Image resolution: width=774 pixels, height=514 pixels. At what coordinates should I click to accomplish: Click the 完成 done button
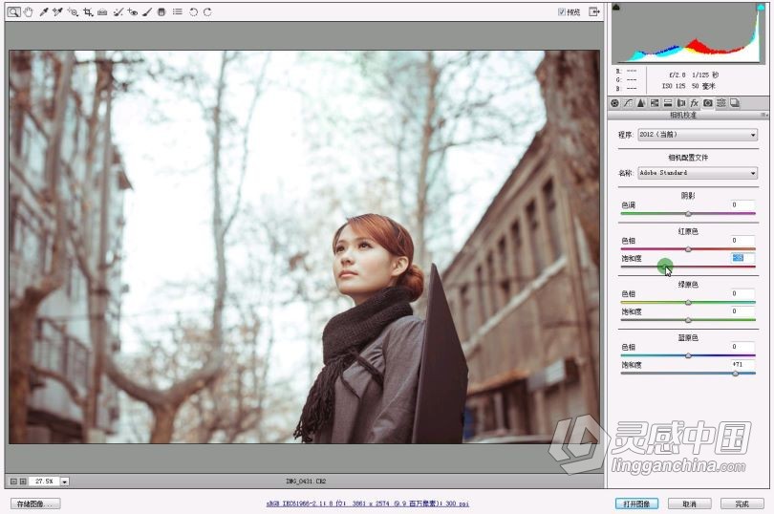click(742, 503)
